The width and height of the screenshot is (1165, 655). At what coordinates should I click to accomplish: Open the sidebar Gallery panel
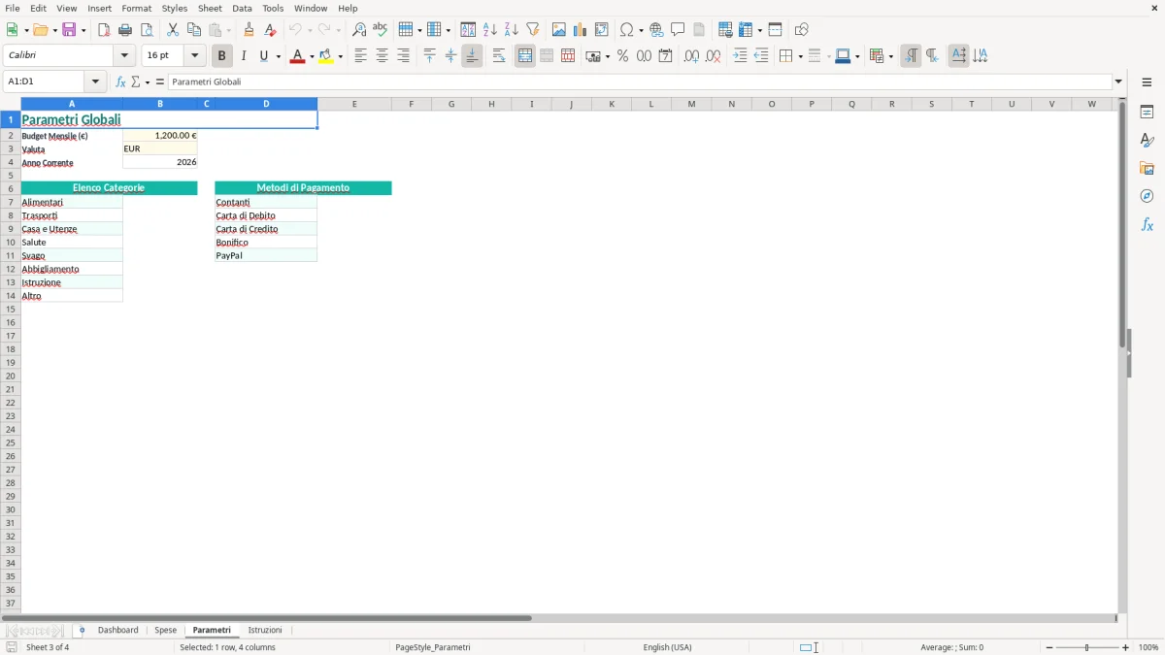point(1147,168)
